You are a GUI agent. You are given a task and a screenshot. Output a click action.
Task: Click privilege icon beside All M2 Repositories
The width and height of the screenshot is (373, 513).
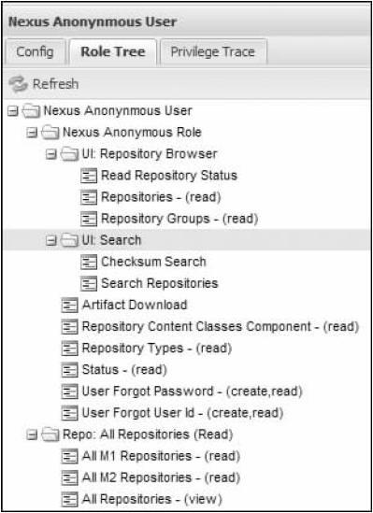70,478
